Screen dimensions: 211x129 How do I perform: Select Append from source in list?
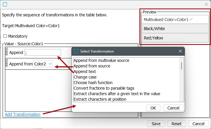pyautogui.click(x=92, y=66)
